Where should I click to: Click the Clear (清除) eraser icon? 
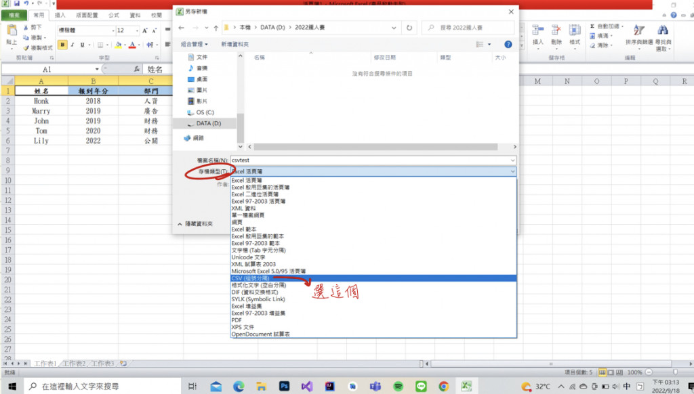pyautogui.click(x=592, y=45)
